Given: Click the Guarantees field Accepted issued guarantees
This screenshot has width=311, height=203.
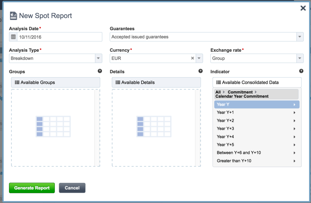Looking at the screenshot, I should click(203, 37).
